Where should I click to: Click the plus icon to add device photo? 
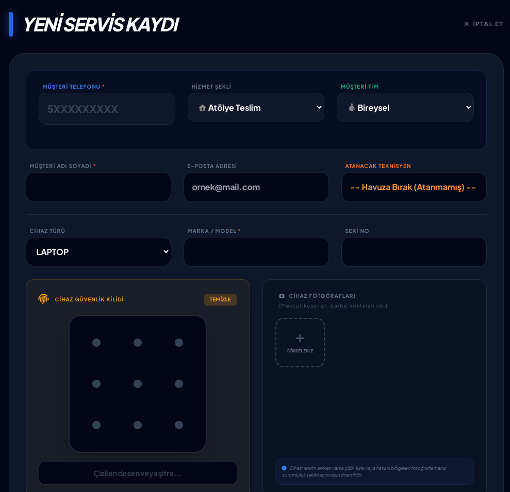coord(300,338)
